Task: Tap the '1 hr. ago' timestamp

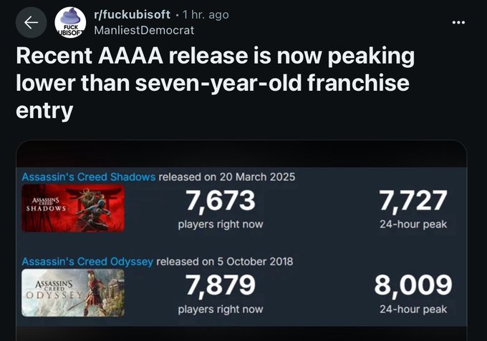Action: coord(206,14)
